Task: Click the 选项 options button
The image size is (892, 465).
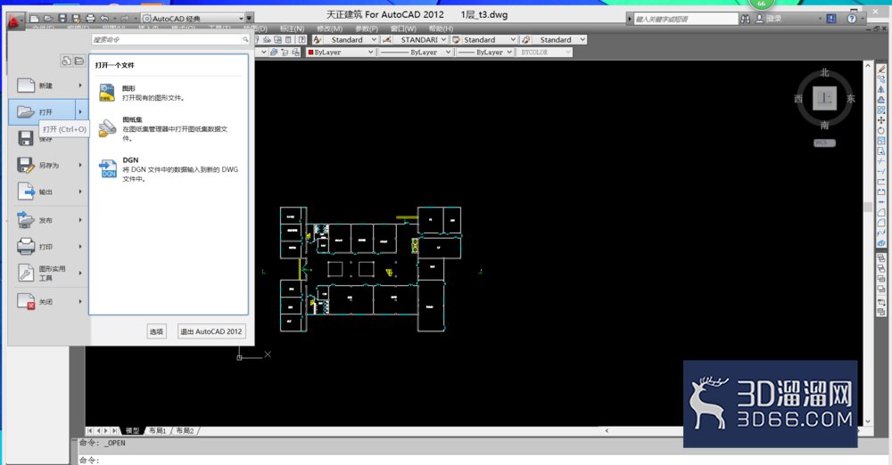Action: click(156, 331)
